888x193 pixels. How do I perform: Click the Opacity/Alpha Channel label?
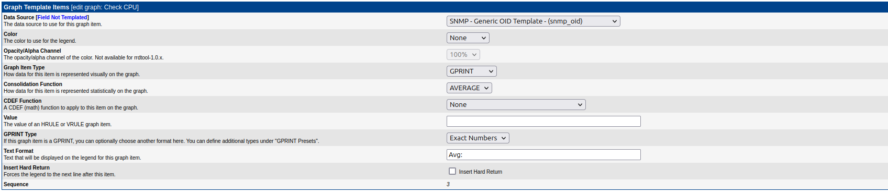(x=32, y=51)
